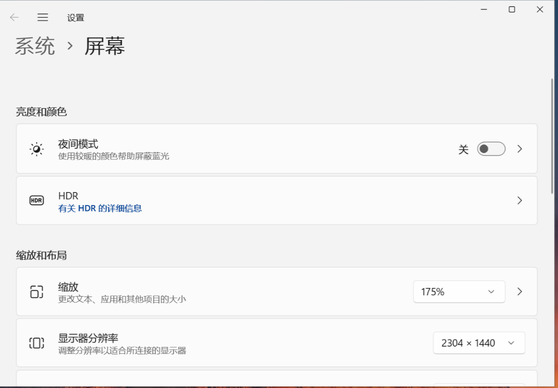Open the 有关 HDR 的详细信息 link
The image size is (558, 388).
pyautogui.click(x=100, y=208)
